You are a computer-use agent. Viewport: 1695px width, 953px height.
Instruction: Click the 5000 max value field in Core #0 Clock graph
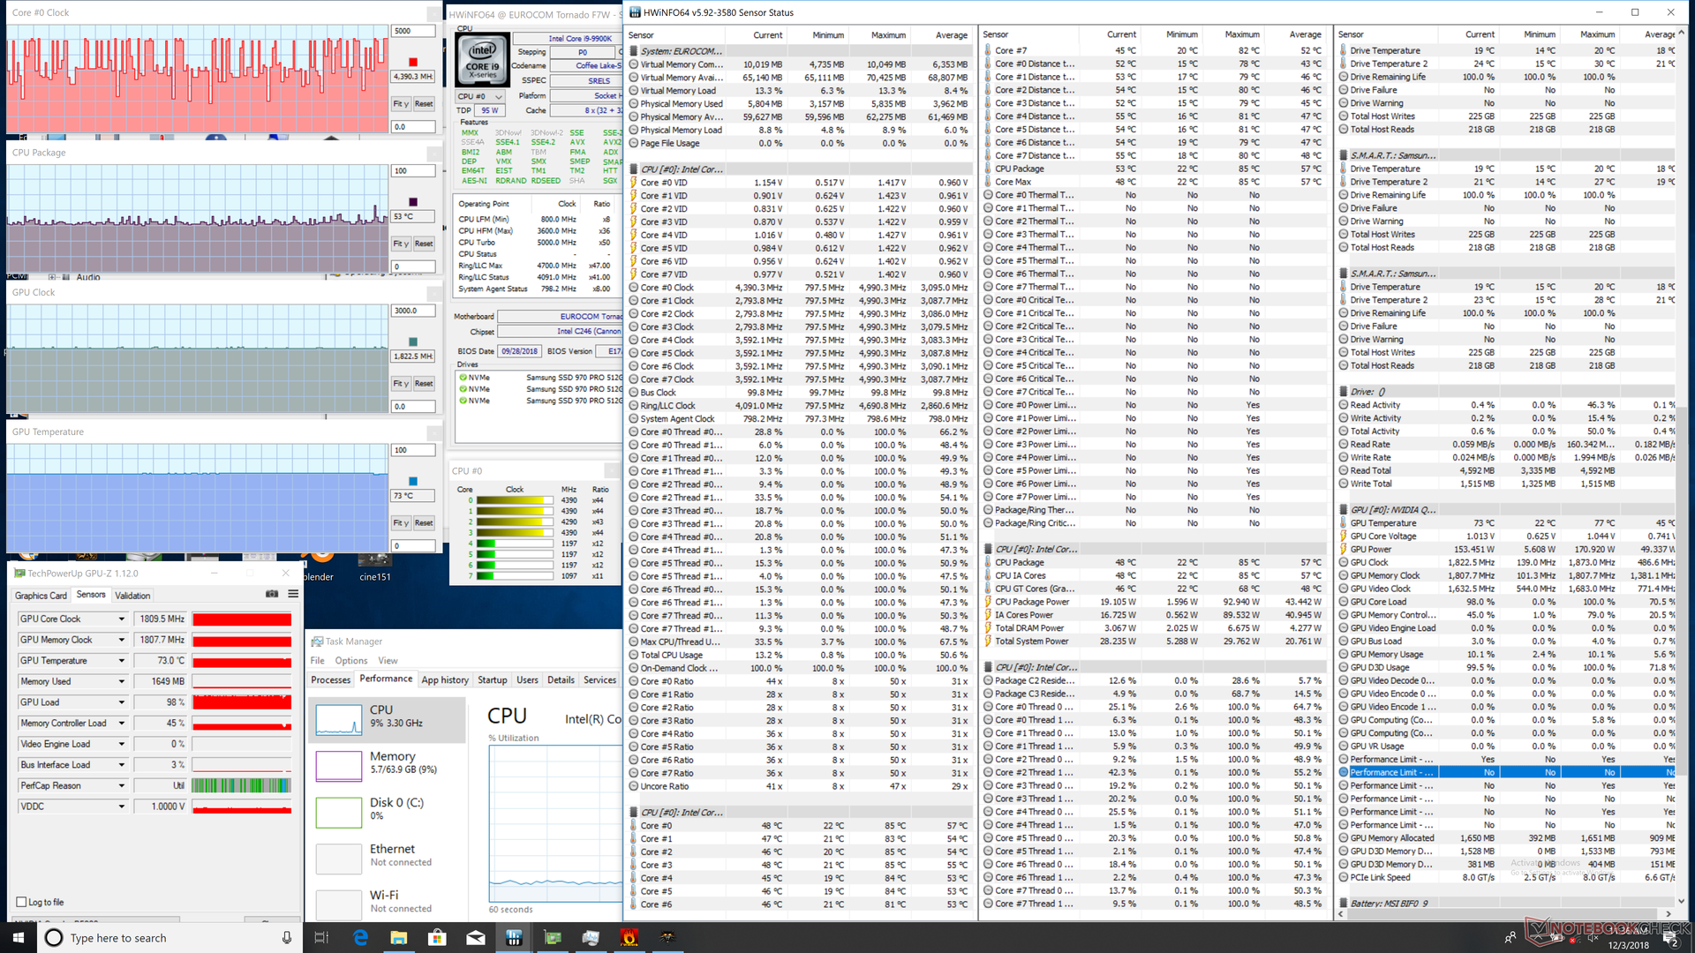(x=413, y=31)
